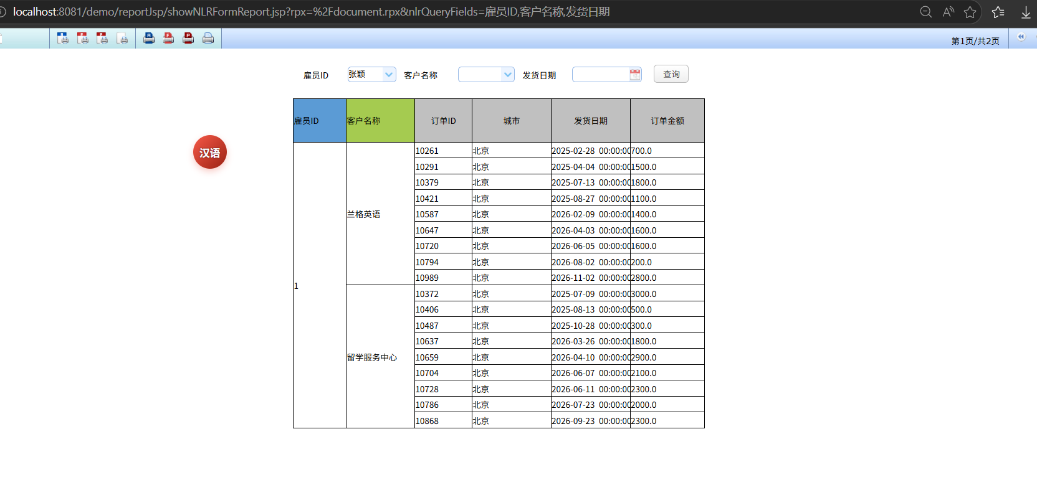
Task: Click the plain printer icon in toolbar
Action: pos(208,38)
